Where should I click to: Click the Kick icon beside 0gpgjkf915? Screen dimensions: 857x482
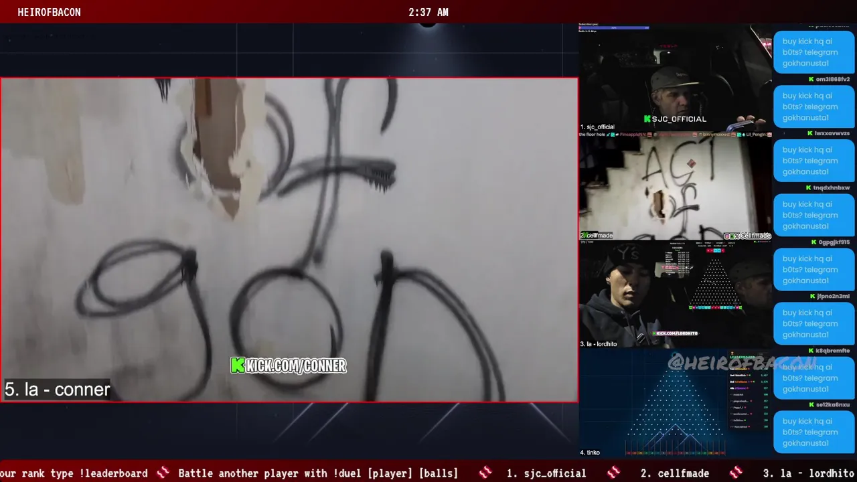click(x=813, y=242)
